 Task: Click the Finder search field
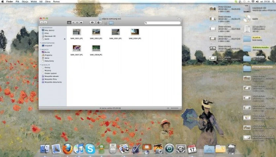point(163,23)
